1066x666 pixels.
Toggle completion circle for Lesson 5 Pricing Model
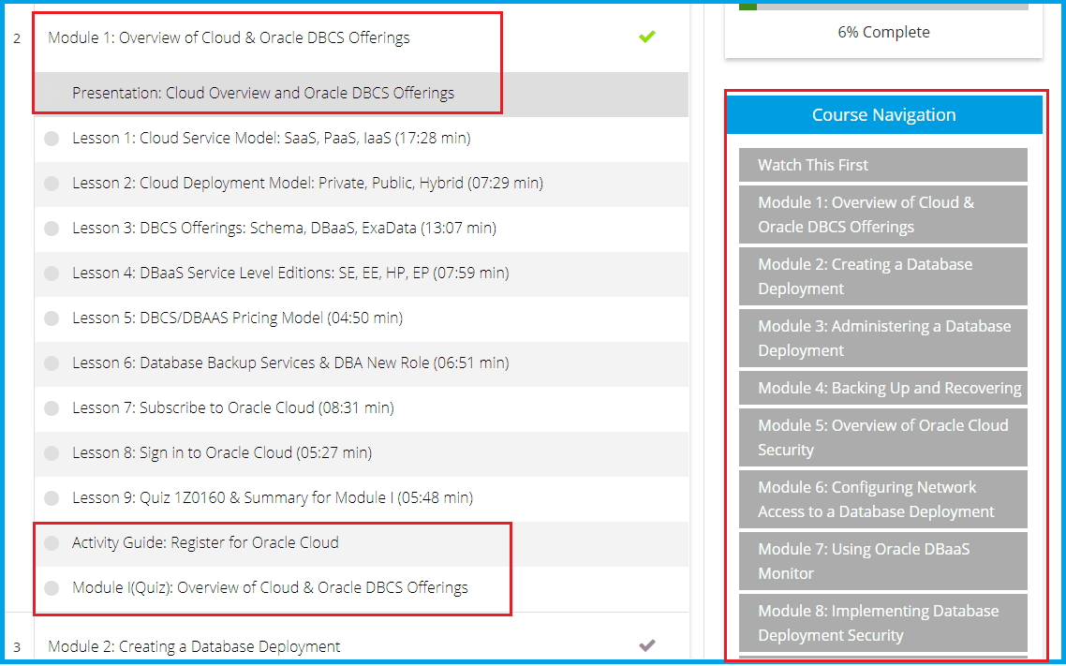click(52, 318)
